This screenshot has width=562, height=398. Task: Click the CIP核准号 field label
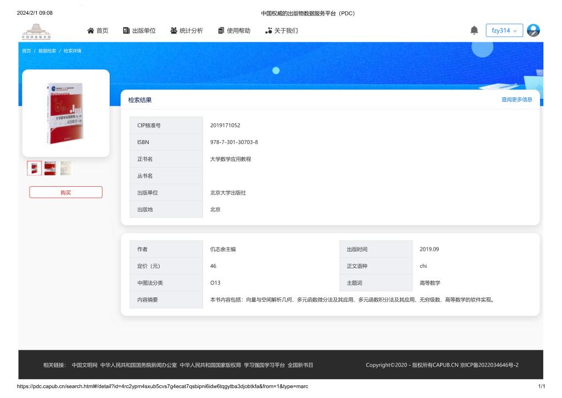pos(149,125)
